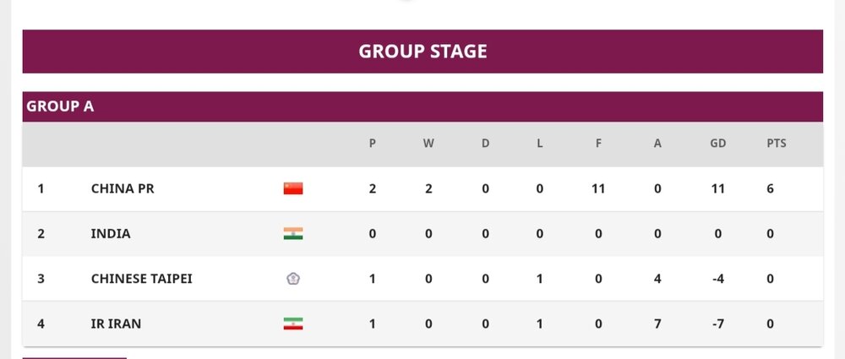Click the India flag icon
This screenshot has height=359, width=845.
[x=293, y=233]
